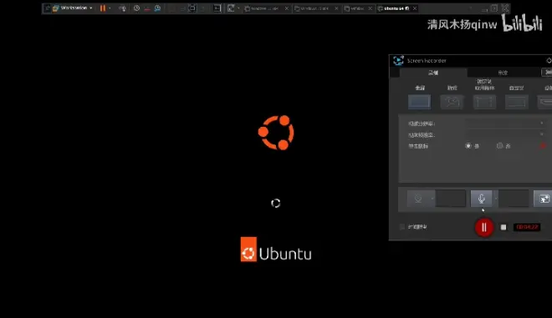Select the 全屏 full screen capture mode
This screenshot has width=552, height=318.
pyautogui.click(x=419, y=102)
